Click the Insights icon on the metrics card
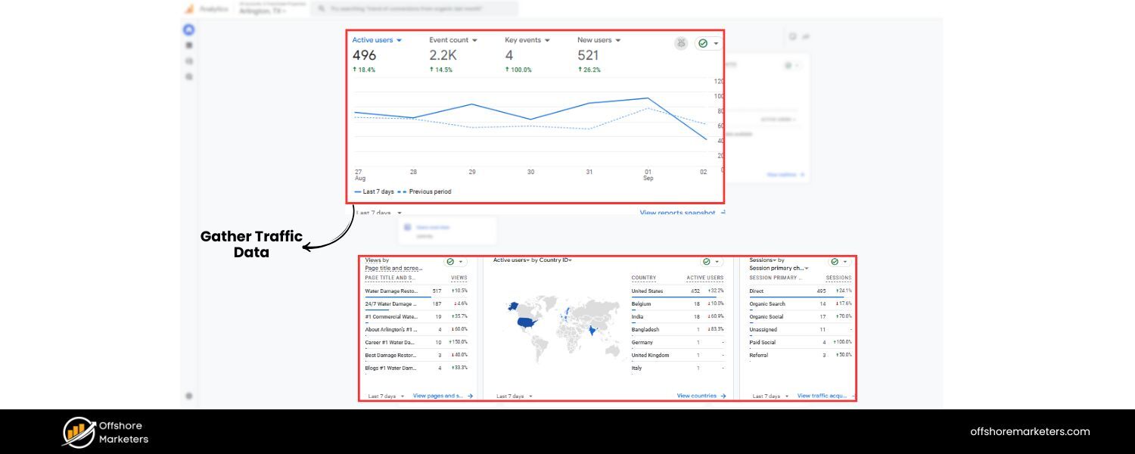1135x454 pixels. [x=679, y=43]
